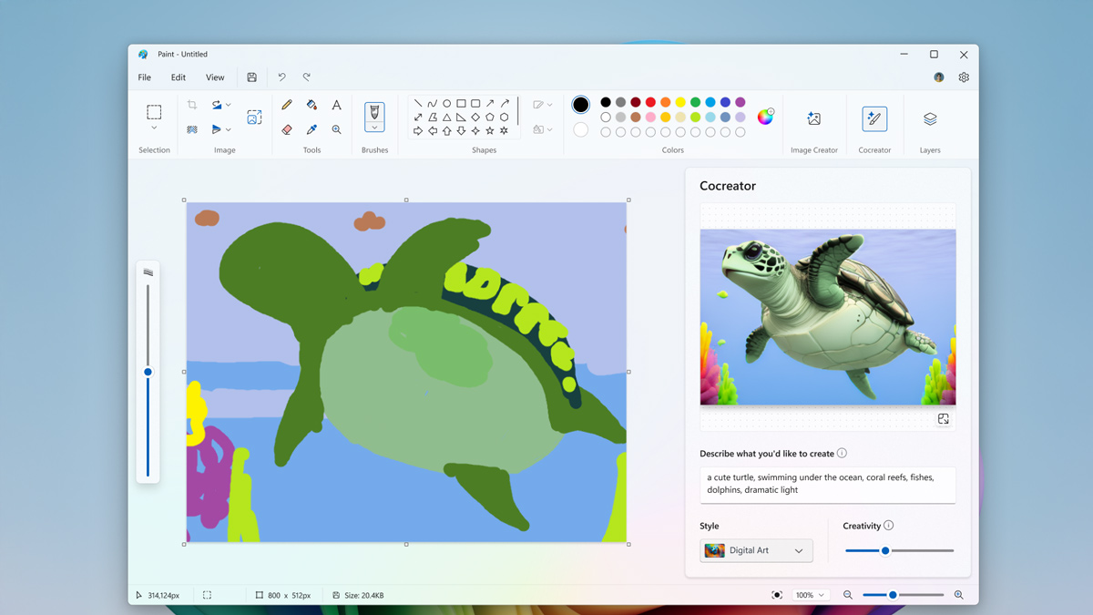Open the Edit menu
The width and height of the screenshot is (1093, 615).
179,77
